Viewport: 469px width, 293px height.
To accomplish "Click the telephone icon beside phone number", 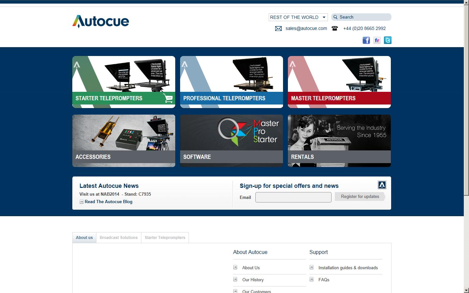I will coord(334,28).
